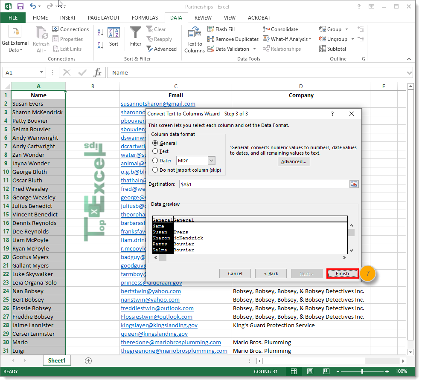Open Advanced filter options

coord(161,49)
